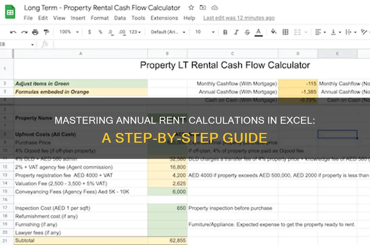Select the 650 inspection cost cell
Viewport: 370px width, 245px height.
pyautogui.click(x=167, y=208)
